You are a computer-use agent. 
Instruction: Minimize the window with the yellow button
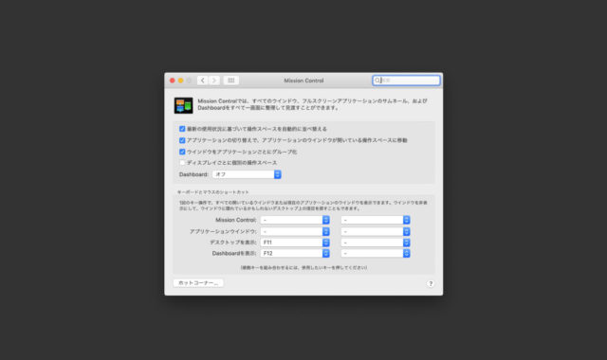(x=180, y=81)
